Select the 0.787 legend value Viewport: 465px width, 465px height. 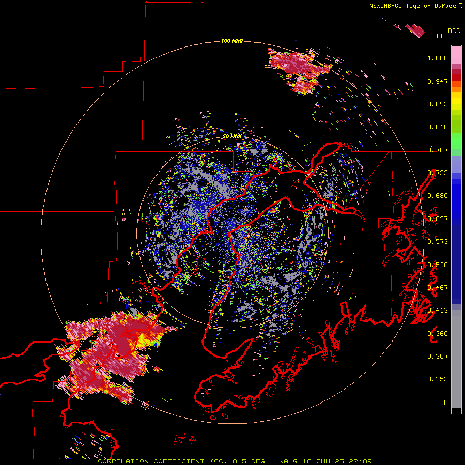[x=438, y=150]
